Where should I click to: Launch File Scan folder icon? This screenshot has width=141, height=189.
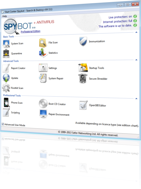43,43
